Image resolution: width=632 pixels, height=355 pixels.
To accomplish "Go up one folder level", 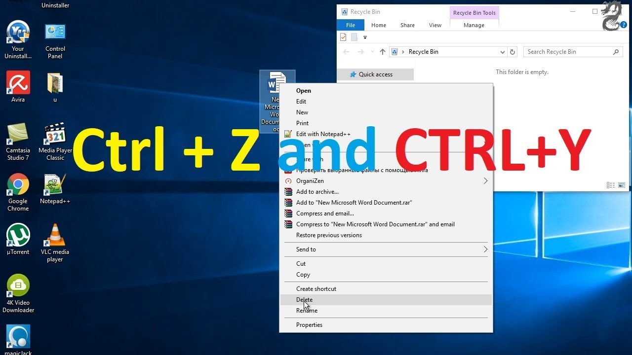I will pos(382,52).
